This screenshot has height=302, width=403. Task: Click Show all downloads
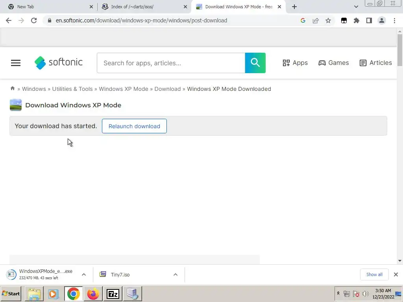374,274
